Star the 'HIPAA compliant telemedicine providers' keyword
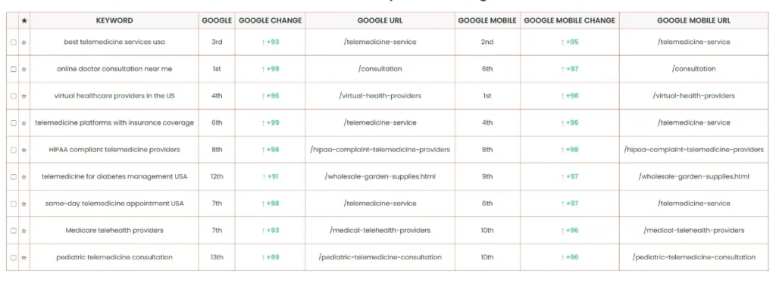The height and width of the screenshot is (292, 776). pyautogui.click(x=24, y=151)
